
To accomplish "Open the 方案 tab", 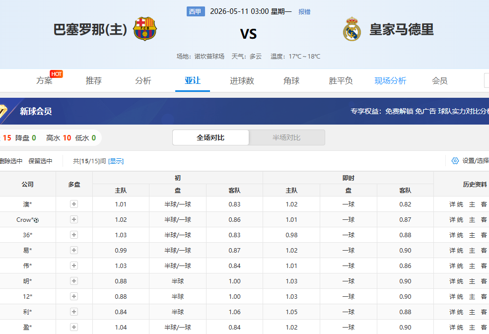I will point(44,81).
